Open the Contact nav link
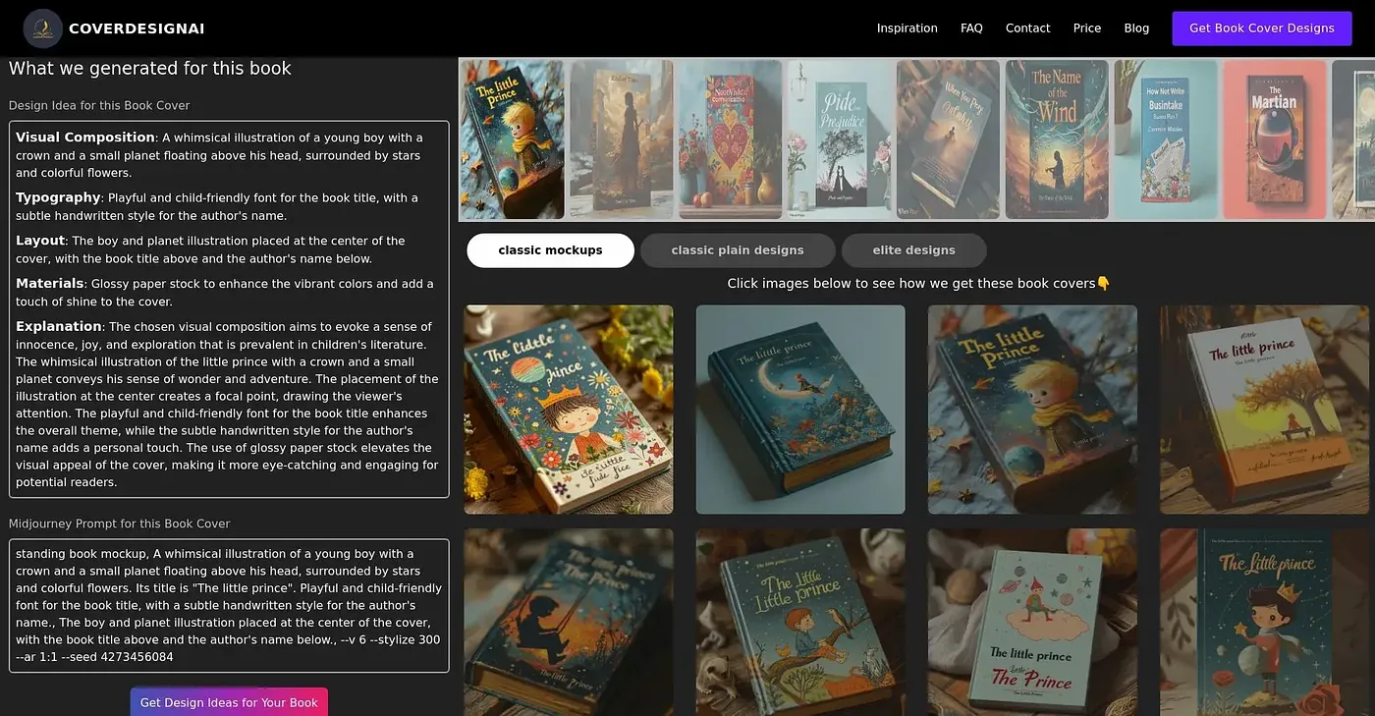 (1028, 28)
